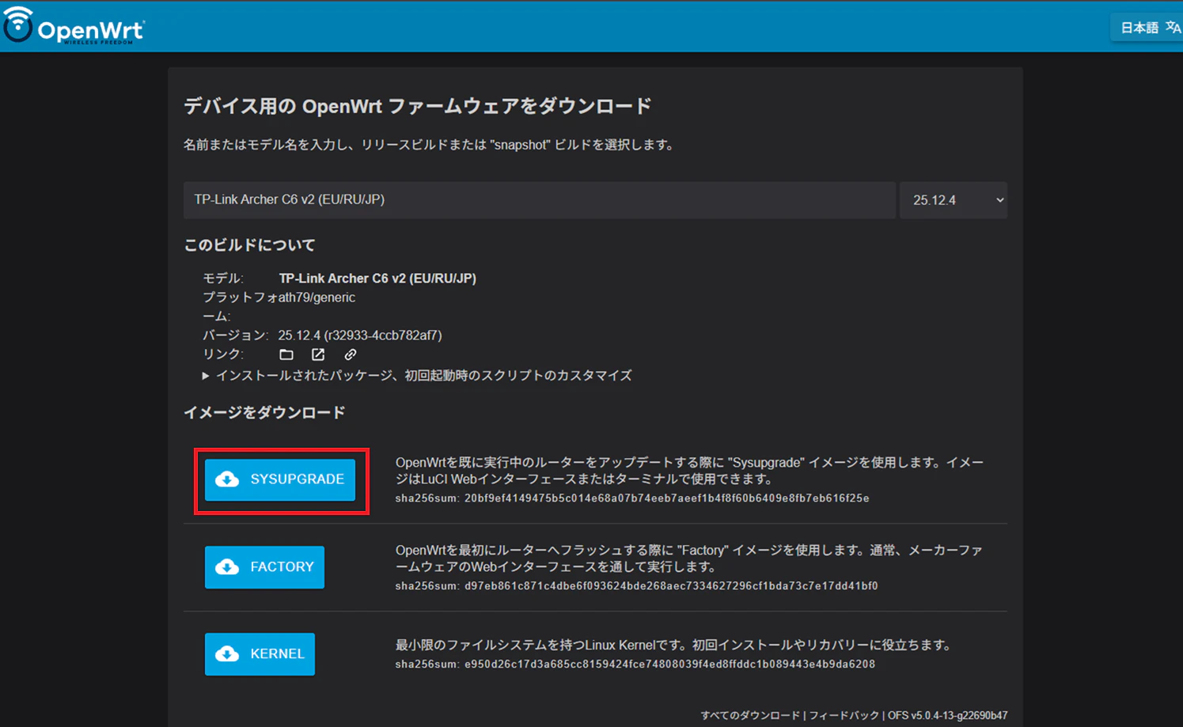Download the KERNEL image
The height and width of the screenshot is (727, 1183).
[260, 654]
